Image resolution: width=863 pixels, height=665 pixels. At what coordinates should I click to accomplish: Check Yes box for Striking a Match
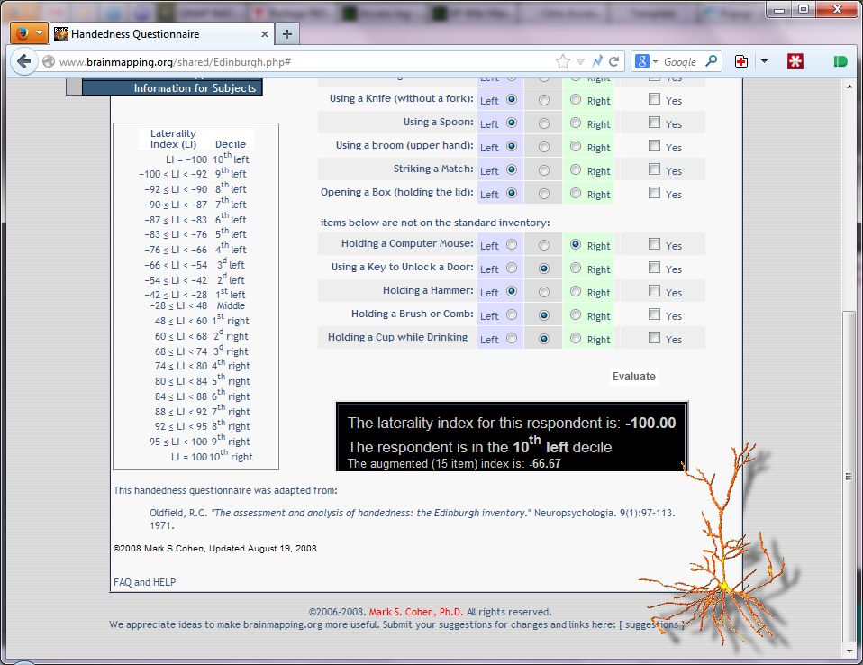(655, 169)
